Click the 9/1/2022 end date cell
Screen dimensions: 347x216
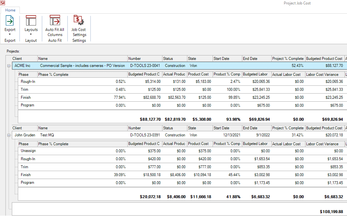click(263, 135)
